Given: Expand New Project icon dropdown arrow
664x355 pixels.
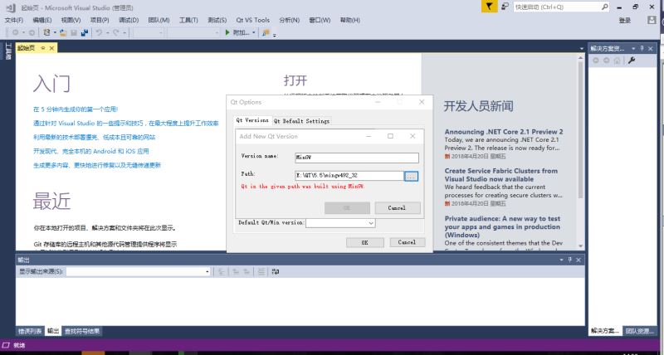Looking at the screenshot, I should pyautogui.click(x=55, y=32).
